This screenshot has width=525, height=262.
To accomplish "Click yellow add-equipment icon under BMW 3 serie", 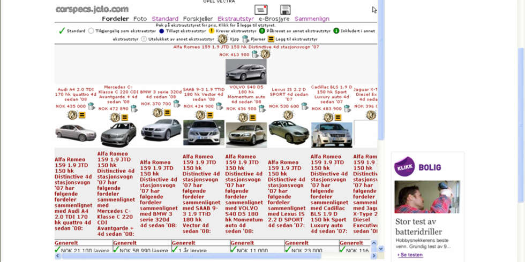I will click(x=167, y=113).
